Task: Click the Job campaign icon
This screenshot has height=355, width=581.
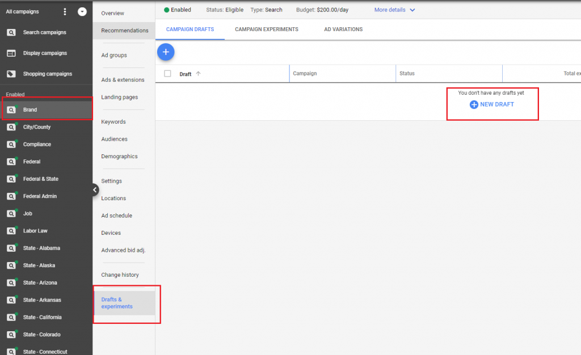Action: click(x=11, y=214)
